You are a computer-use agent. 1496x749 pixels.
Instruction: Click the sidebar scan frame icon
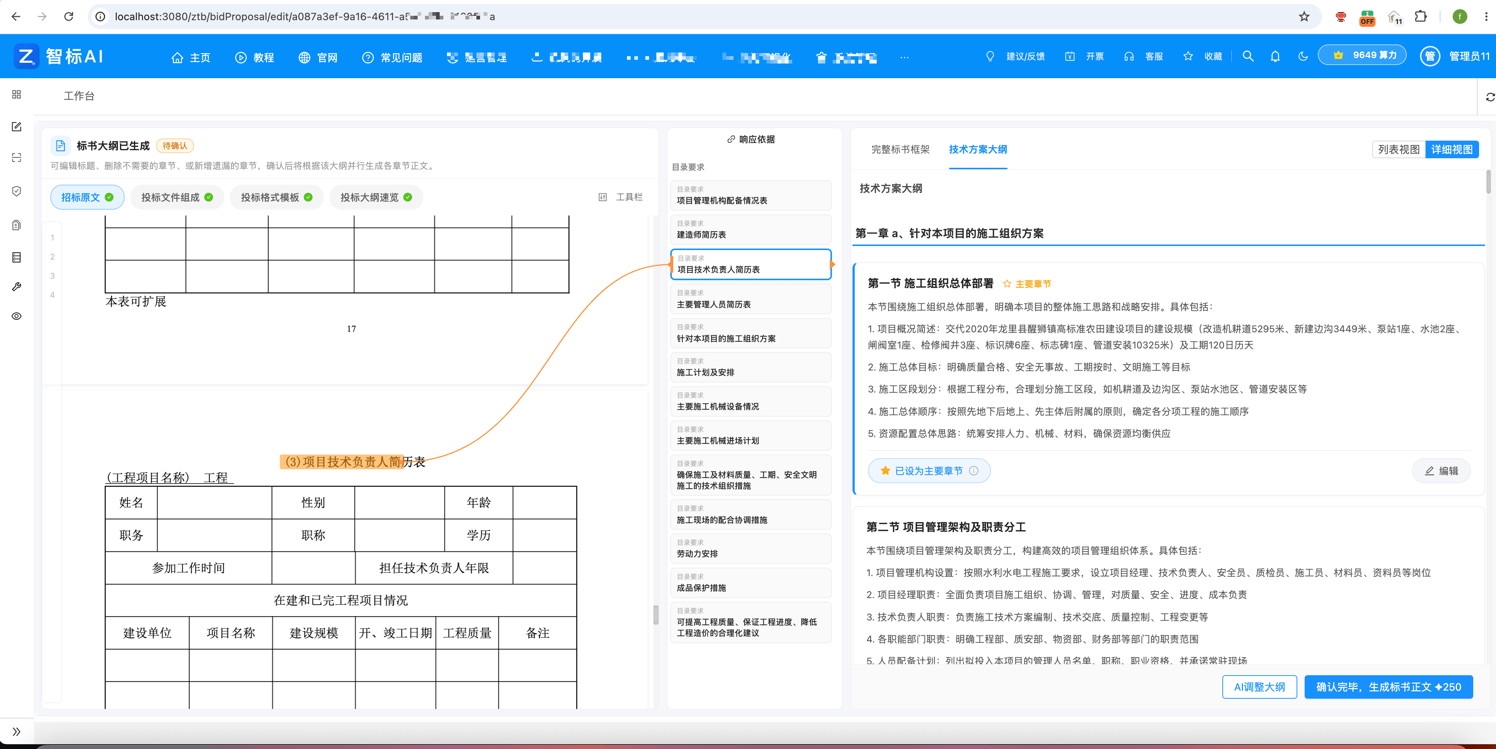(x=16, y=158)
